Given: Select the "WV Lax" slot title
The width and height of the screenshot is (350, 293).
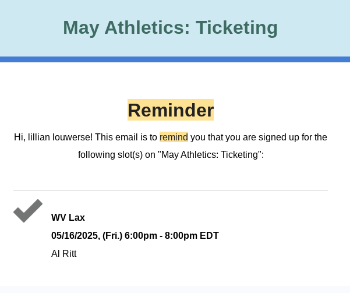Looking at the screenshot, I should pos(68,218).
